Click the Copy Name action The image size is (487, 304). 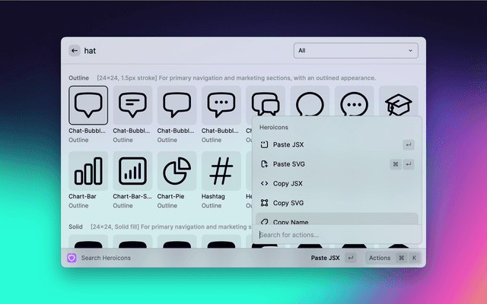coord(289,221)
